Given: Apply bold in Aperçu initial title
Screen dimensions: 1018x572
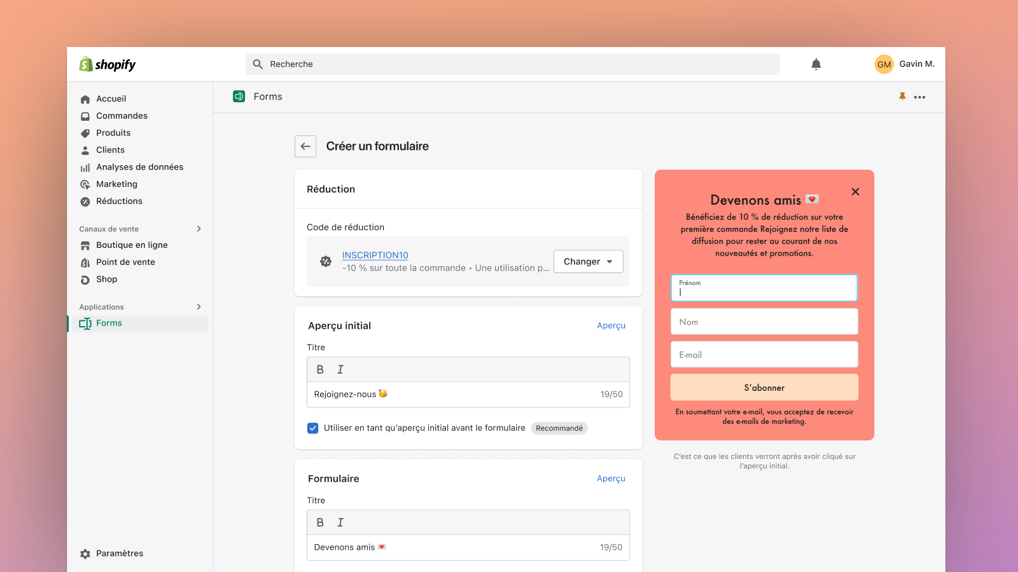Looking at the screenshot, I should (x=320, y=369).
